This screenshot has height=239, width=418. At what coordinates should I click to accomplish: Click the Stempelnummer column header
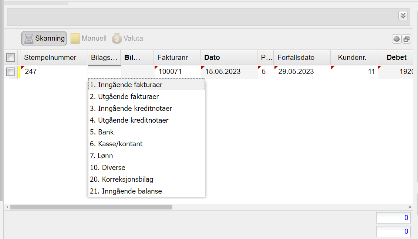tap(50, 58)
